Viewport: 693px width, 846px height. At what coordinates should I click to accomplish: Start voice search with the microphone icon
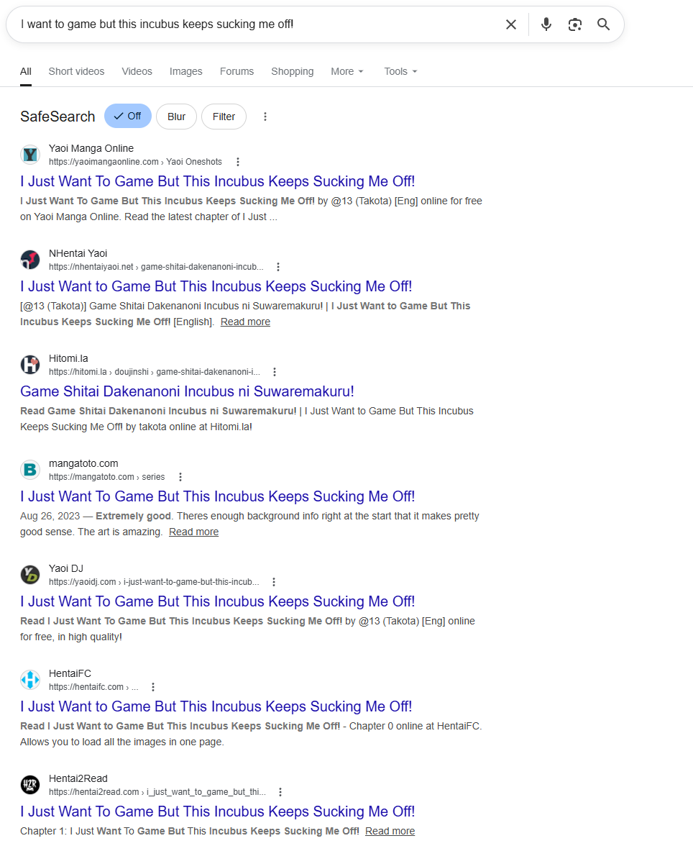coord(546,24)
